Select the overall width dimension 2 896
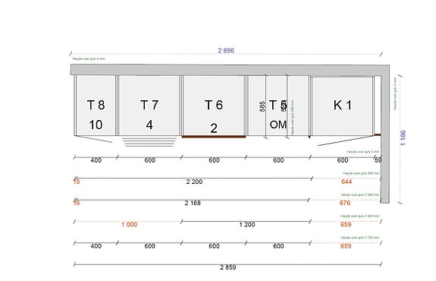436x281 pixels. (x=226, y=50)
